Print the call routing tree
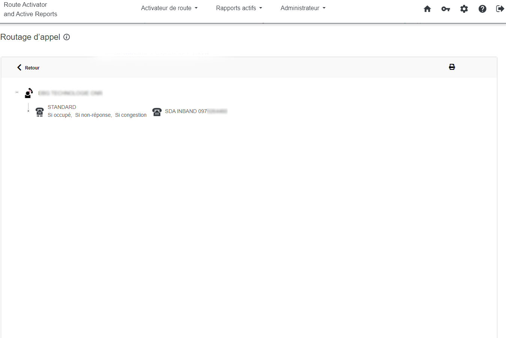 [x=452, y=67]
